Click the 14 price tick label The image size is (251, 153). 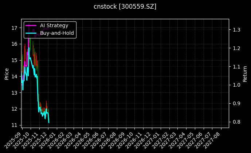[x=15, y=76]
